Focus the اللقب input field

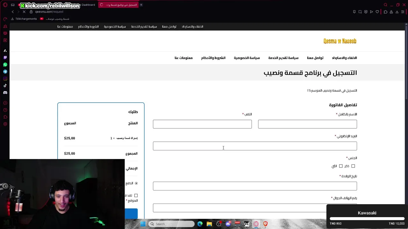coord(202,124)
